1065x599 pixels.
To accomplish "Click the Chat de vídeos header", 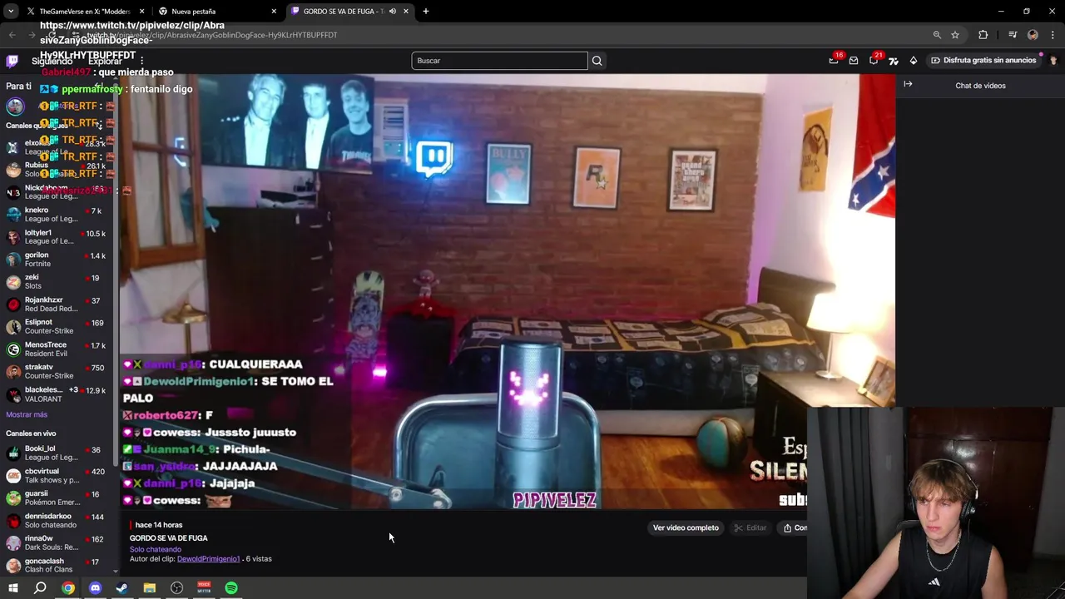I will point(980,86).
